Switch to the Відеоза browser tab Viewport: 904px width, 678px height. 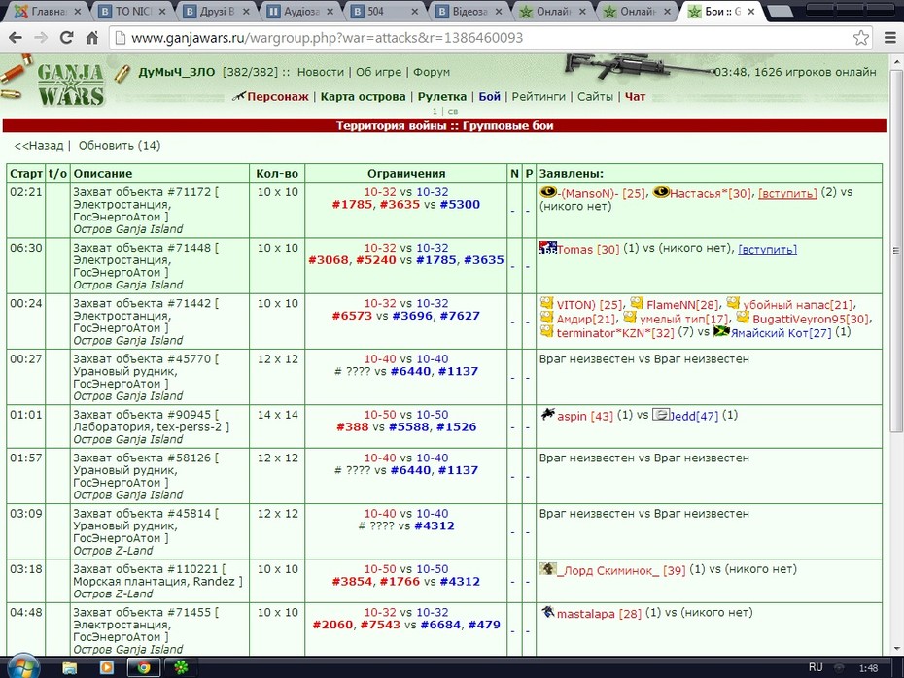coord(469,11)
